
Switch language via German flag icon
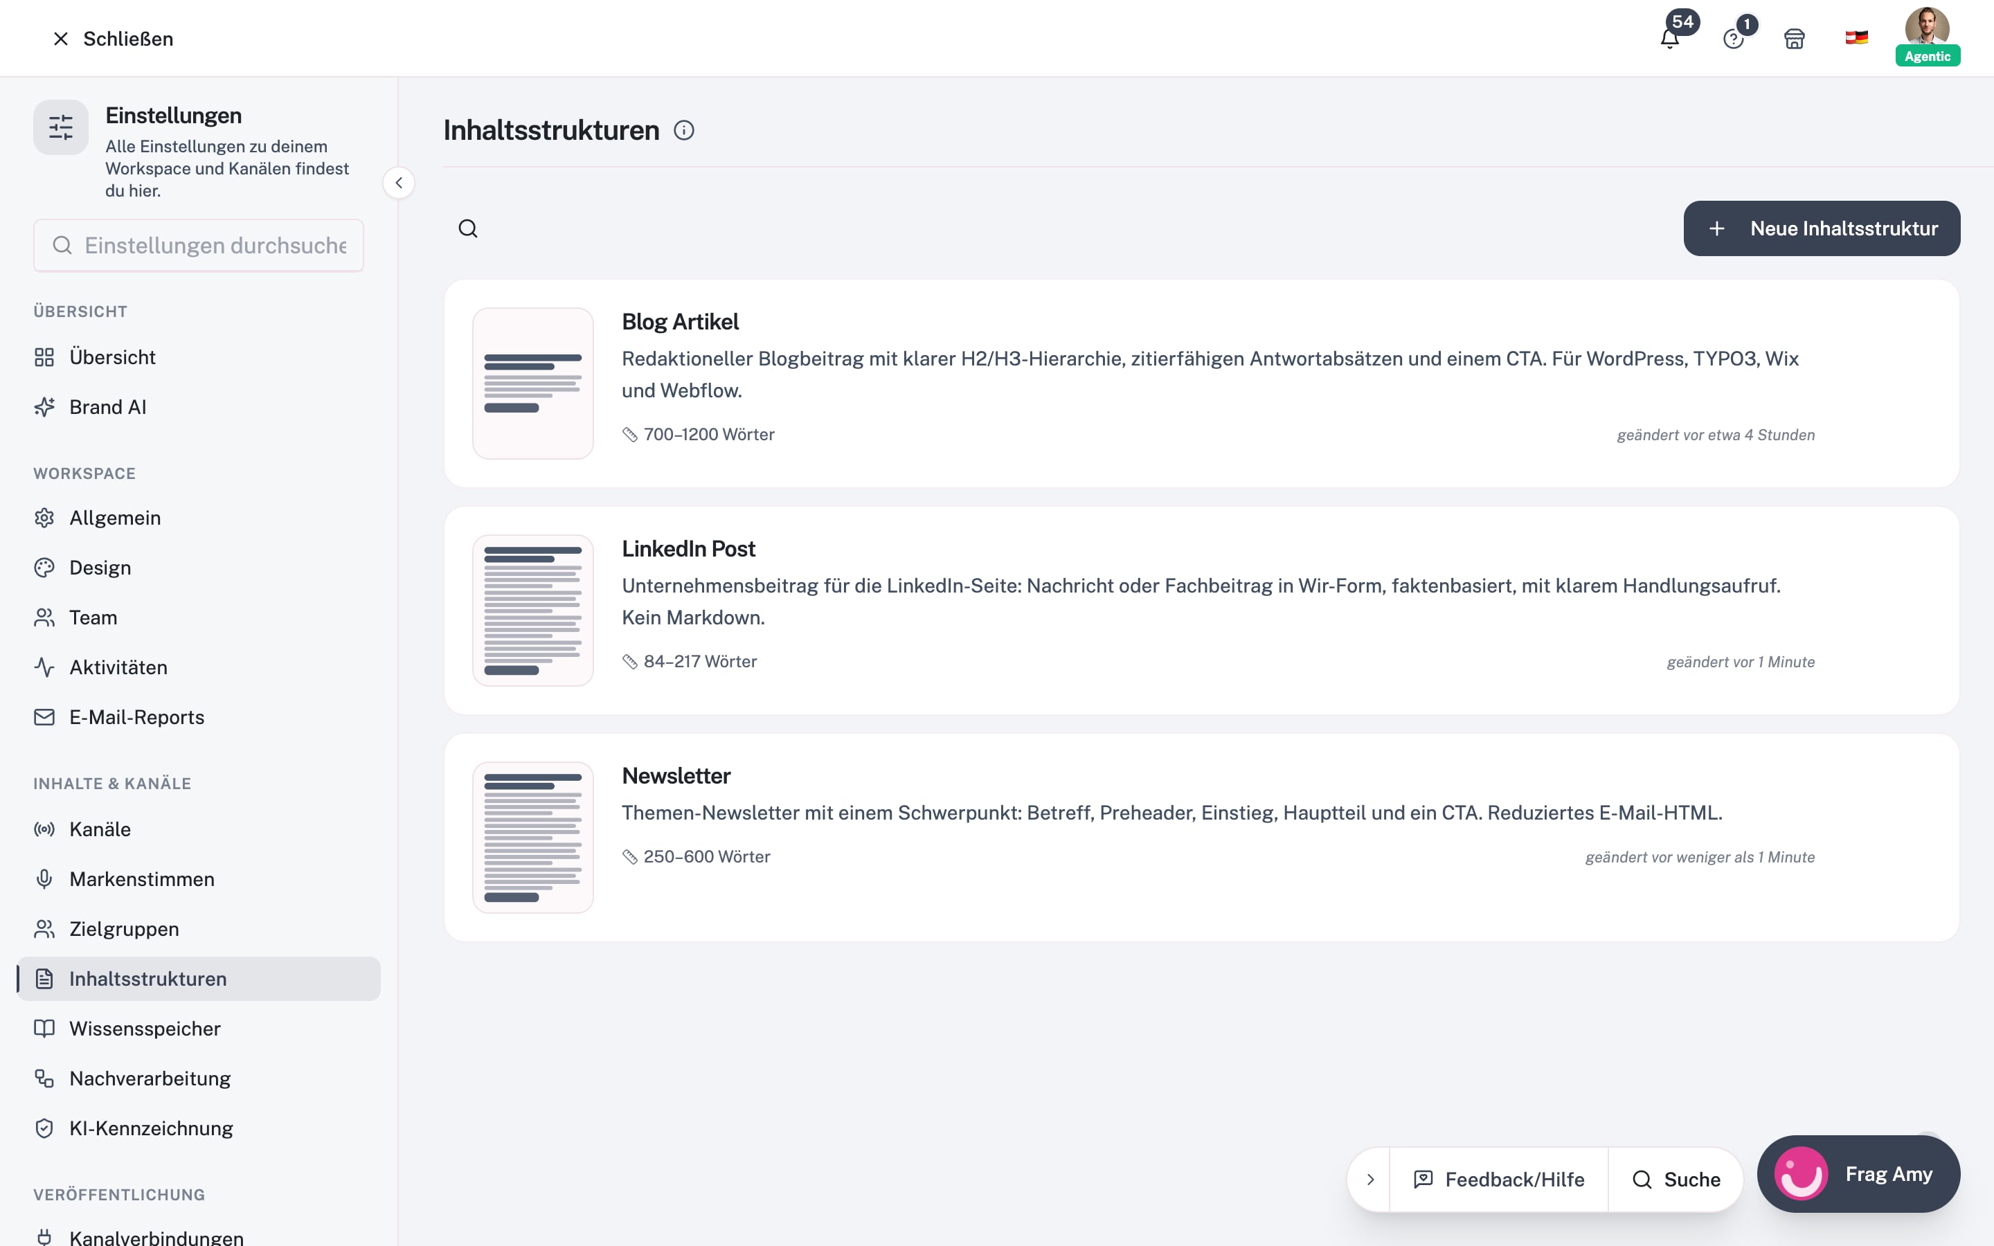pyautogui.click(x=1856, y=38)
